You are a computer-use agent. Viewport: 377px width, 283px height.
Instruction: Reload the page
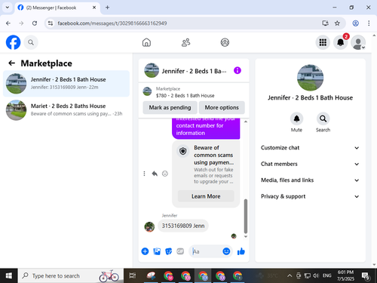(x=35, y=23)
